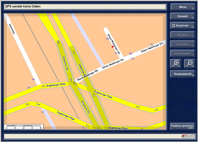Open Zielwahl destination selection
Viewport: 198px width, 142px height.
click(x=183, y=16)
